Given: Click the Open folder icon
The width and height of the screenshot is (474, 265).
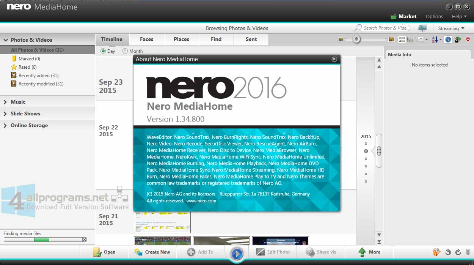Looking at the screenshot, I should click(x=97, y=252).
